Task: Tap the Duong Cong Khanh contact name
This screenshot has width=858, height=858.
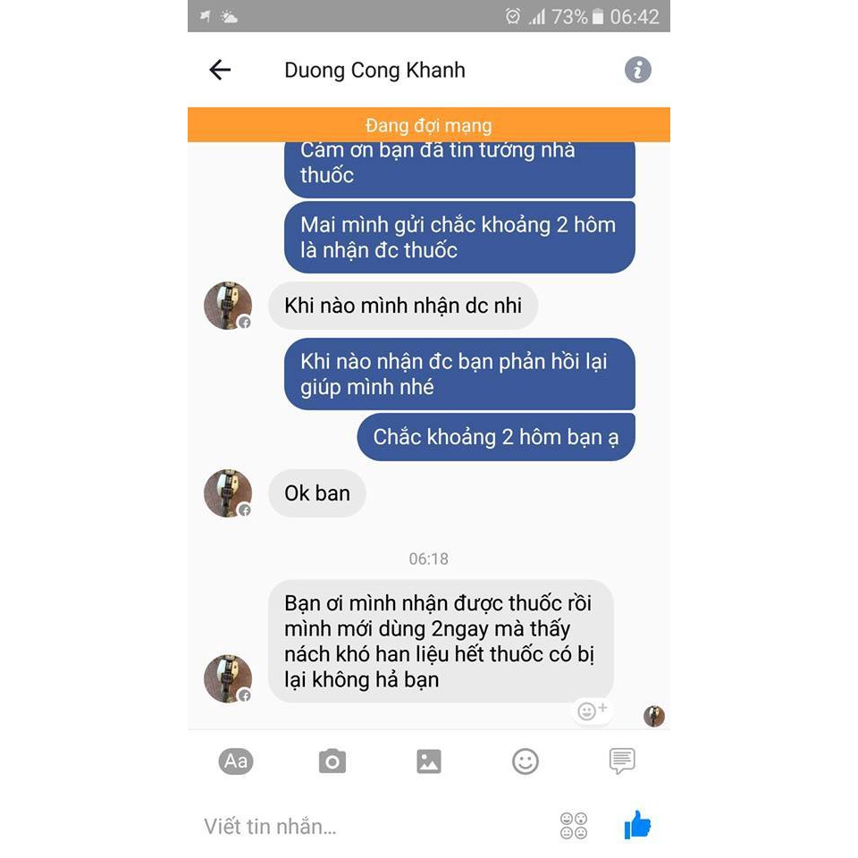Action: coord(374,70)
